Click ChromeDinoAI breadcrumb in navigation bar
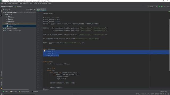Screen dimensions: 170x95 pyautogui.click(x=7, y=7)
